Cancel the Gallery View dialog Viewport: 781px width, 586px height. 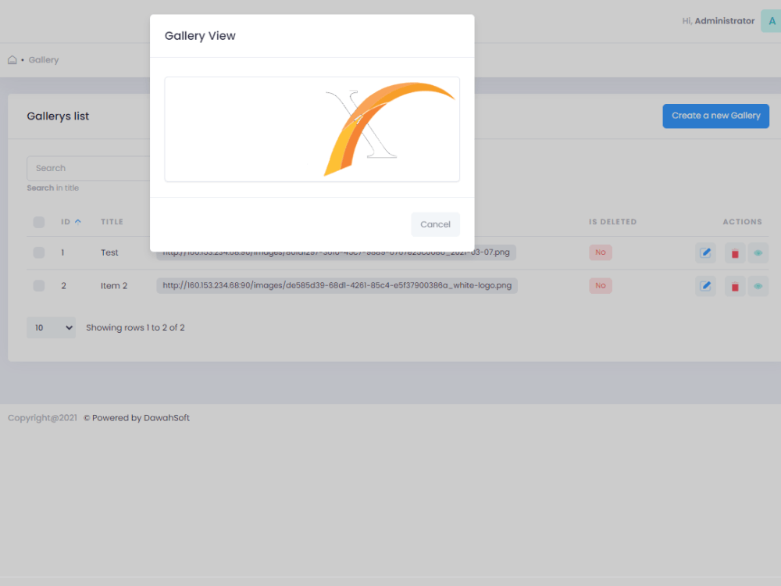(435, 224)
